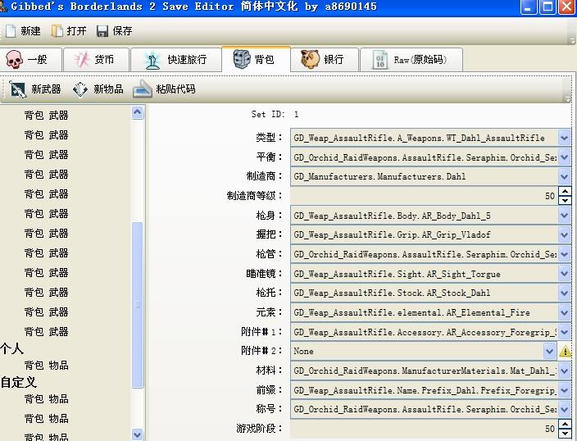
Task: Expand the 附件#1 accessory dropdown arrow
Action: coord(564,332)
